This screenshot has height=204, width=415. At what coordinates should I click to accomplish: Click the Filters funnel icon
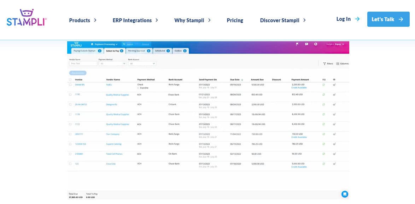pos(325,64)
